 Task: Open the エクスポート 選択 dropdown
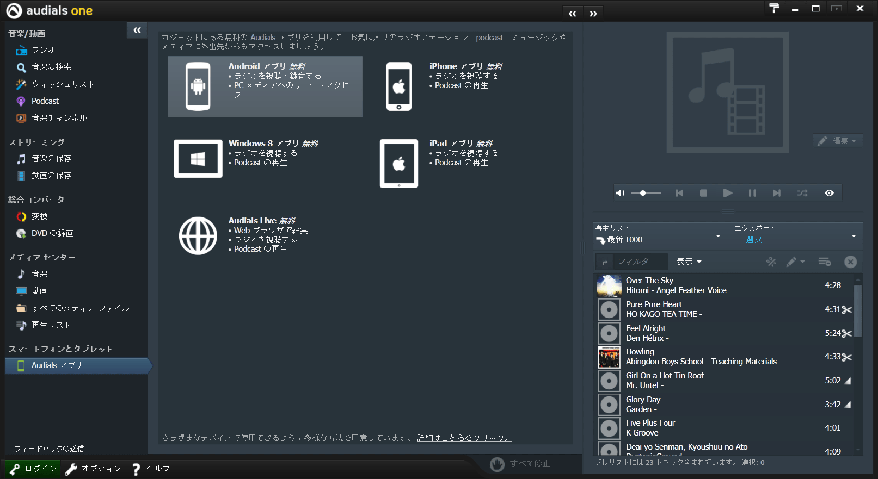tap(796, 235)
